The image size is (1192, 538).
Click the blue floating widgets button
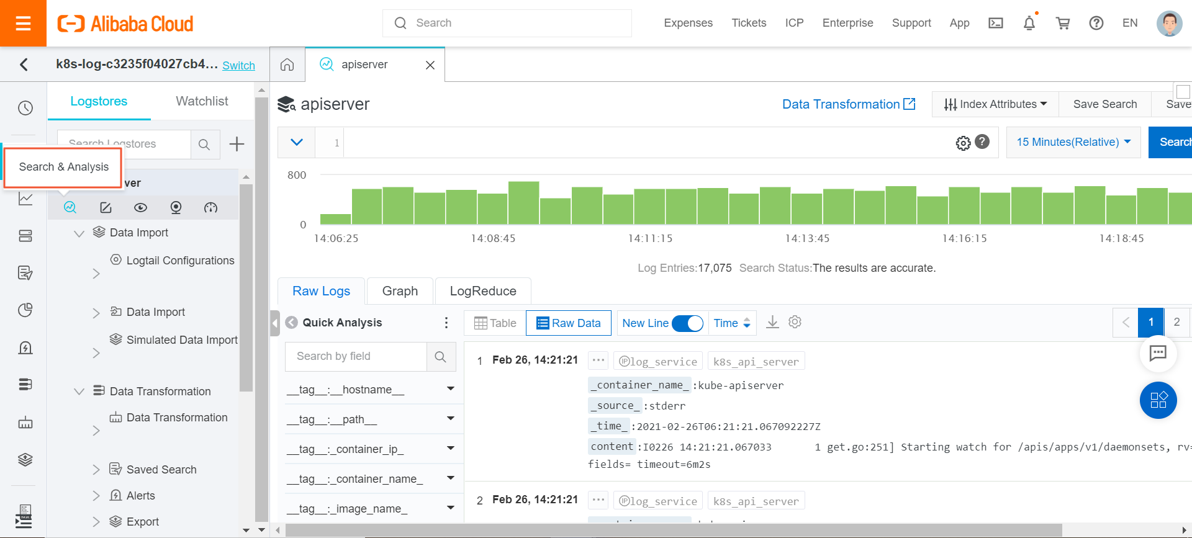click(1158, 400)
